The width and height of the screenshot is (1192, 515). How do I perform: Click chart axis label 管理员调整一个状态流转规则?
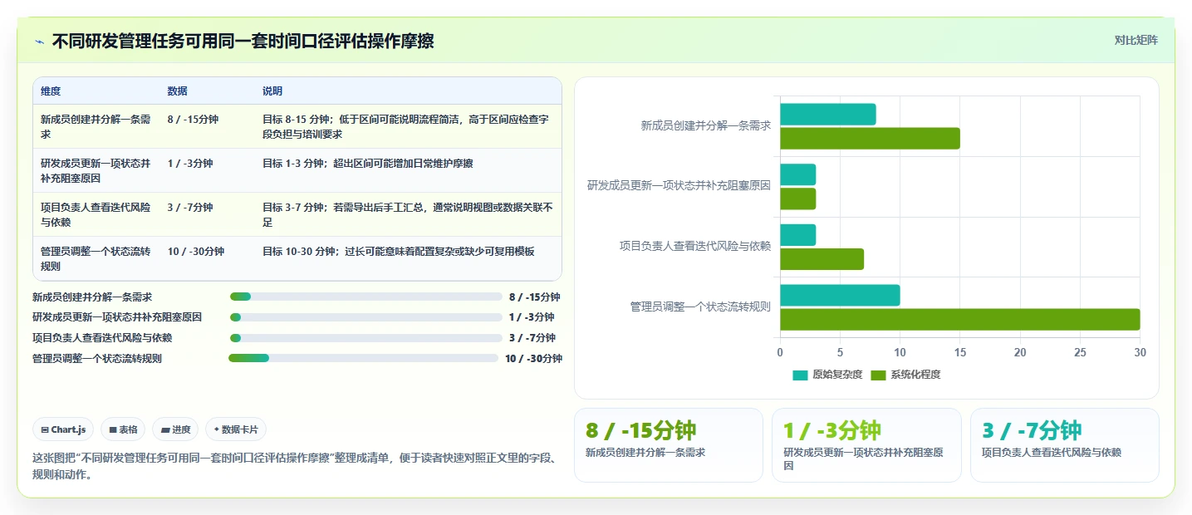[700, 307]
